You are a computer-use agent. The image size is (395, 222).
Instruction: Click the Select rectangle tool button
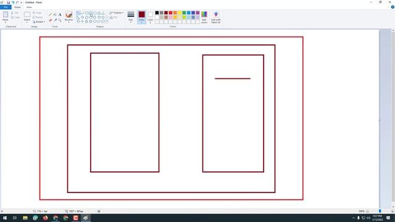click(x=27, y=15)
